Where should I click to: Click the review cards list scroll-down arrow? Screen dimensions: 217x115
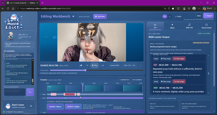(209, 93)
